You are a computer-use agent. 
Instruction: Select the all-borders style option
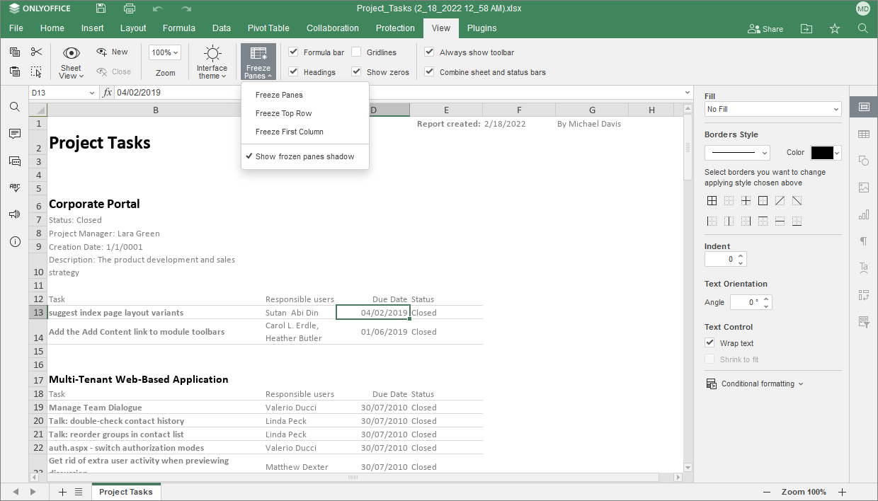712,200
